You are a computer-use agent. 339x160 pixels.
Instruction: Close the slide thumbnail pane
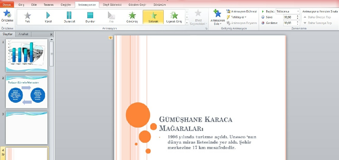(51, 34)
